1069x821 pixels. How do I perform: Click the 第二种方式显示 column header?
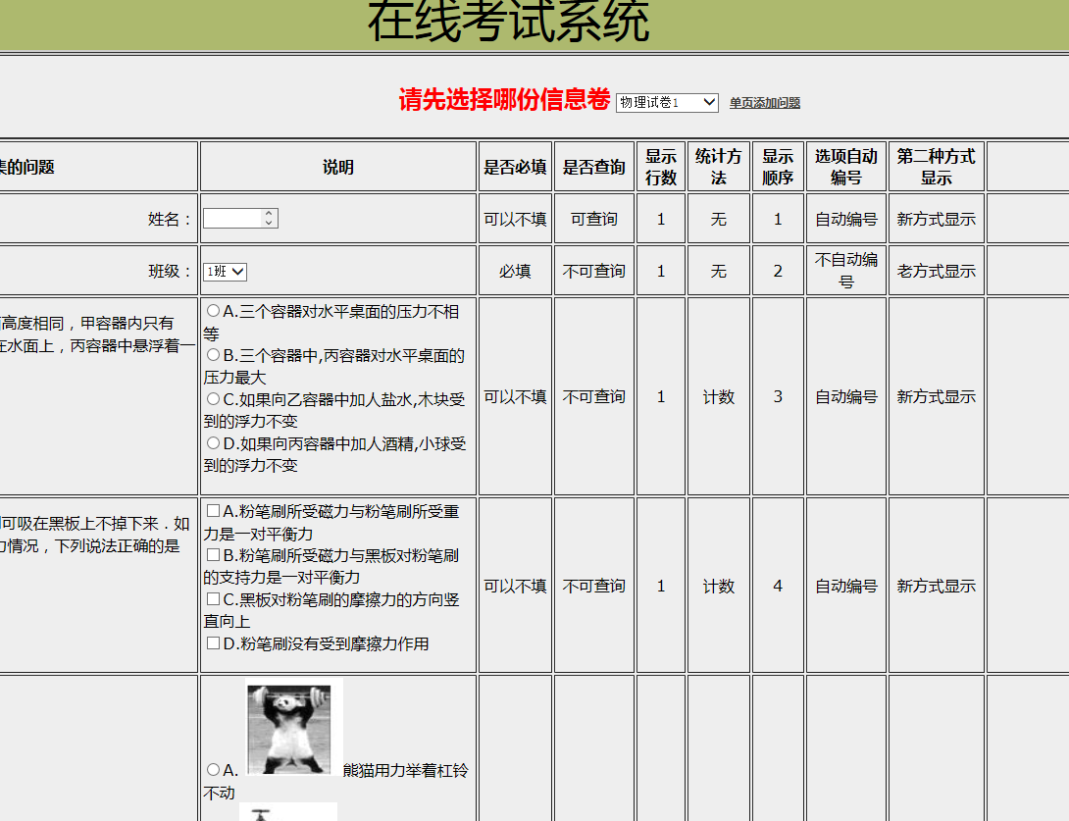coord(936,167)
